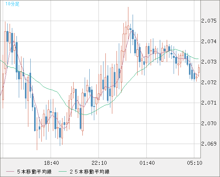Image resolution: width=220 pixels, height=177 pixels.
Task: Click the 5本移動平均線 legend label
Action: tap(34, 172)
